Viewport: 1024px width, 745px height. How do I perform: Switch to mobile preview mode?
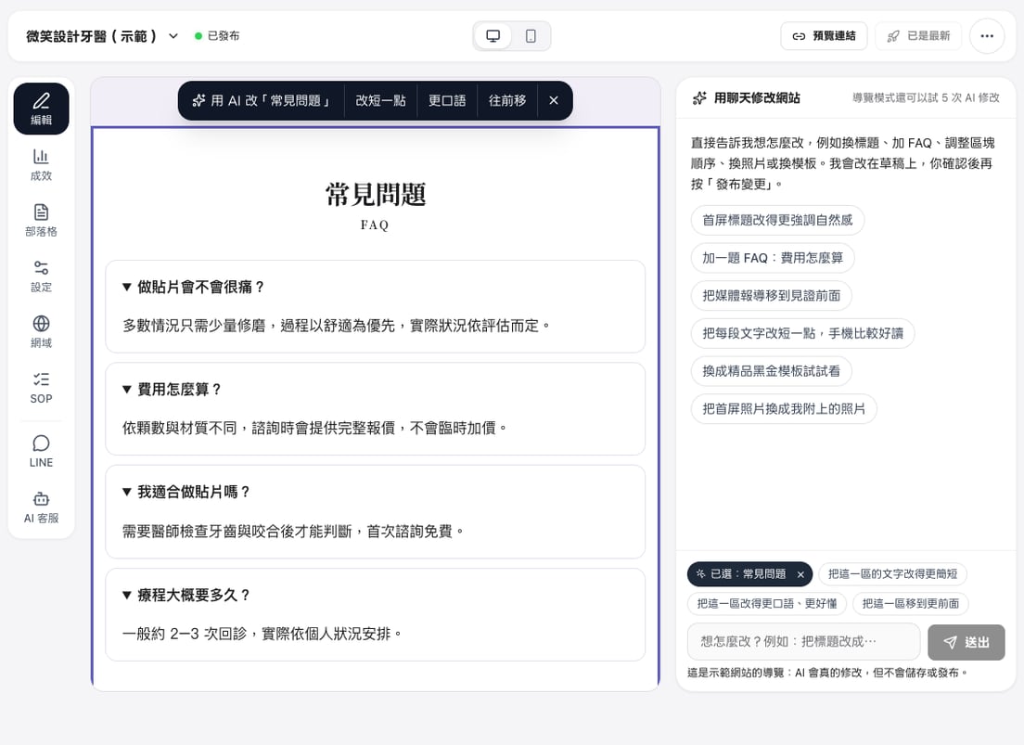[531, 36]
